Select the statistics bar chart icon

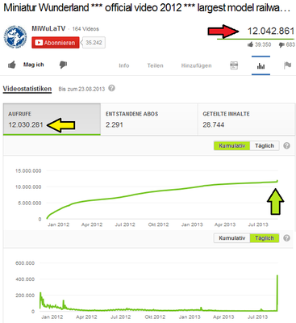tap(261, 65)
